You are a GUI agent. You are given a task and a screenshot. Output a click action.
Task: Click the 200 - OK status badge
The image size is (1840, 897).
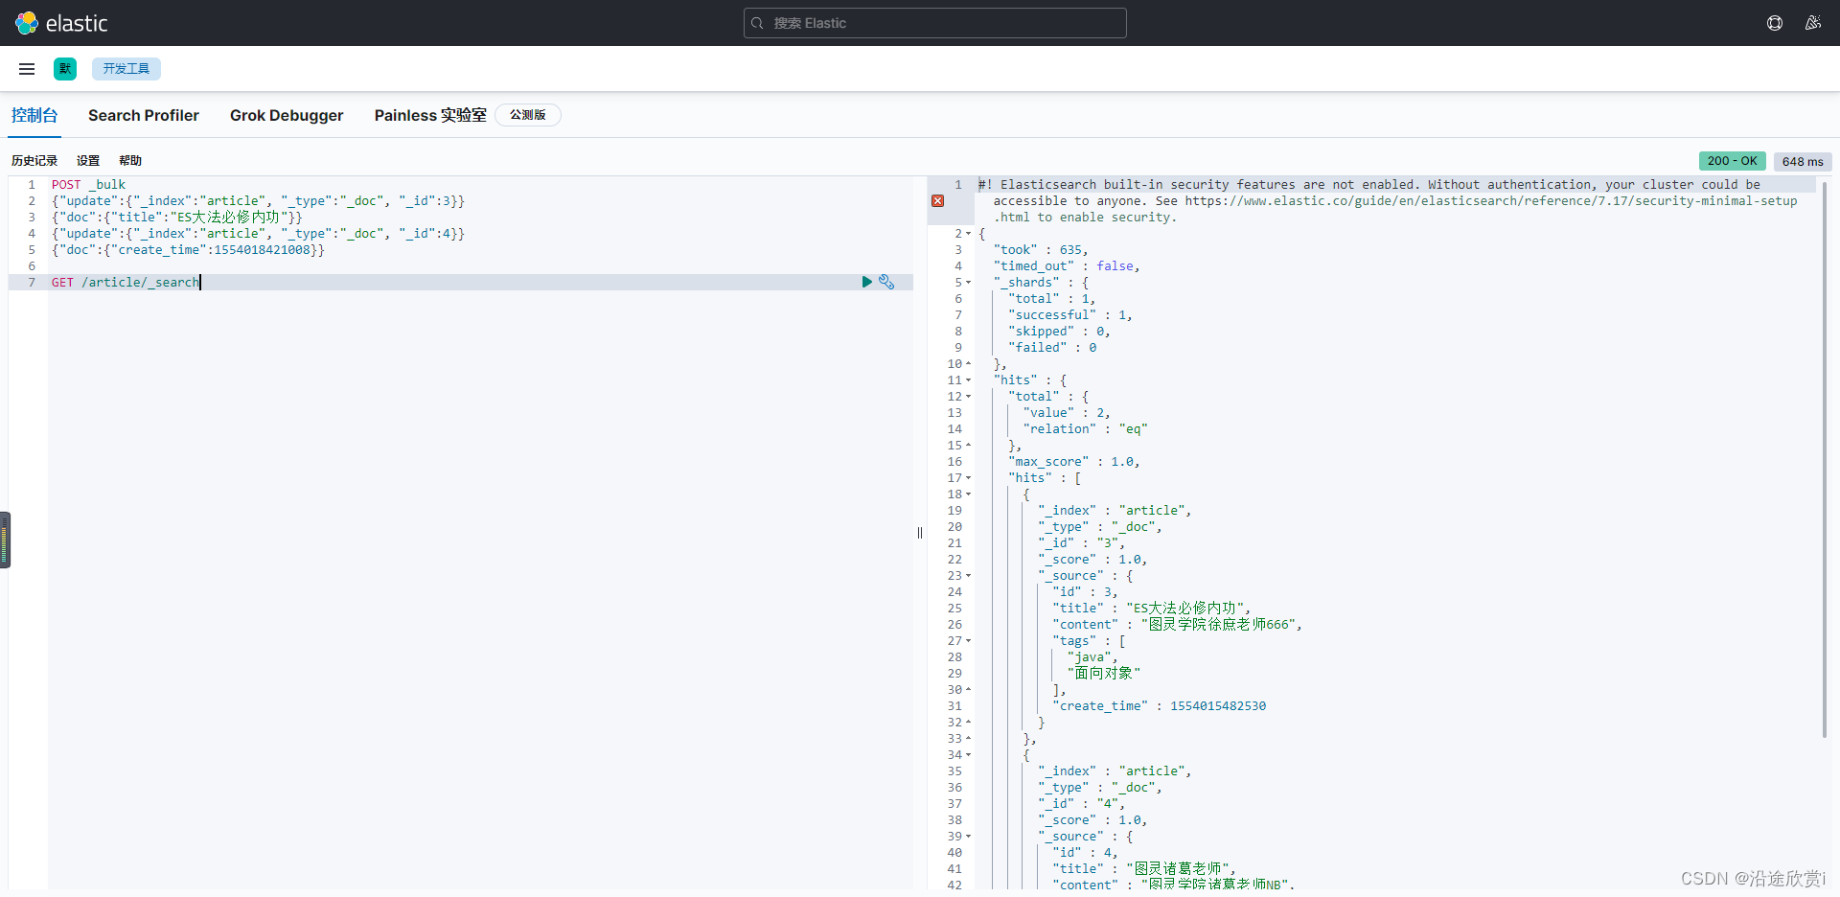click(x=1733, y=161)
